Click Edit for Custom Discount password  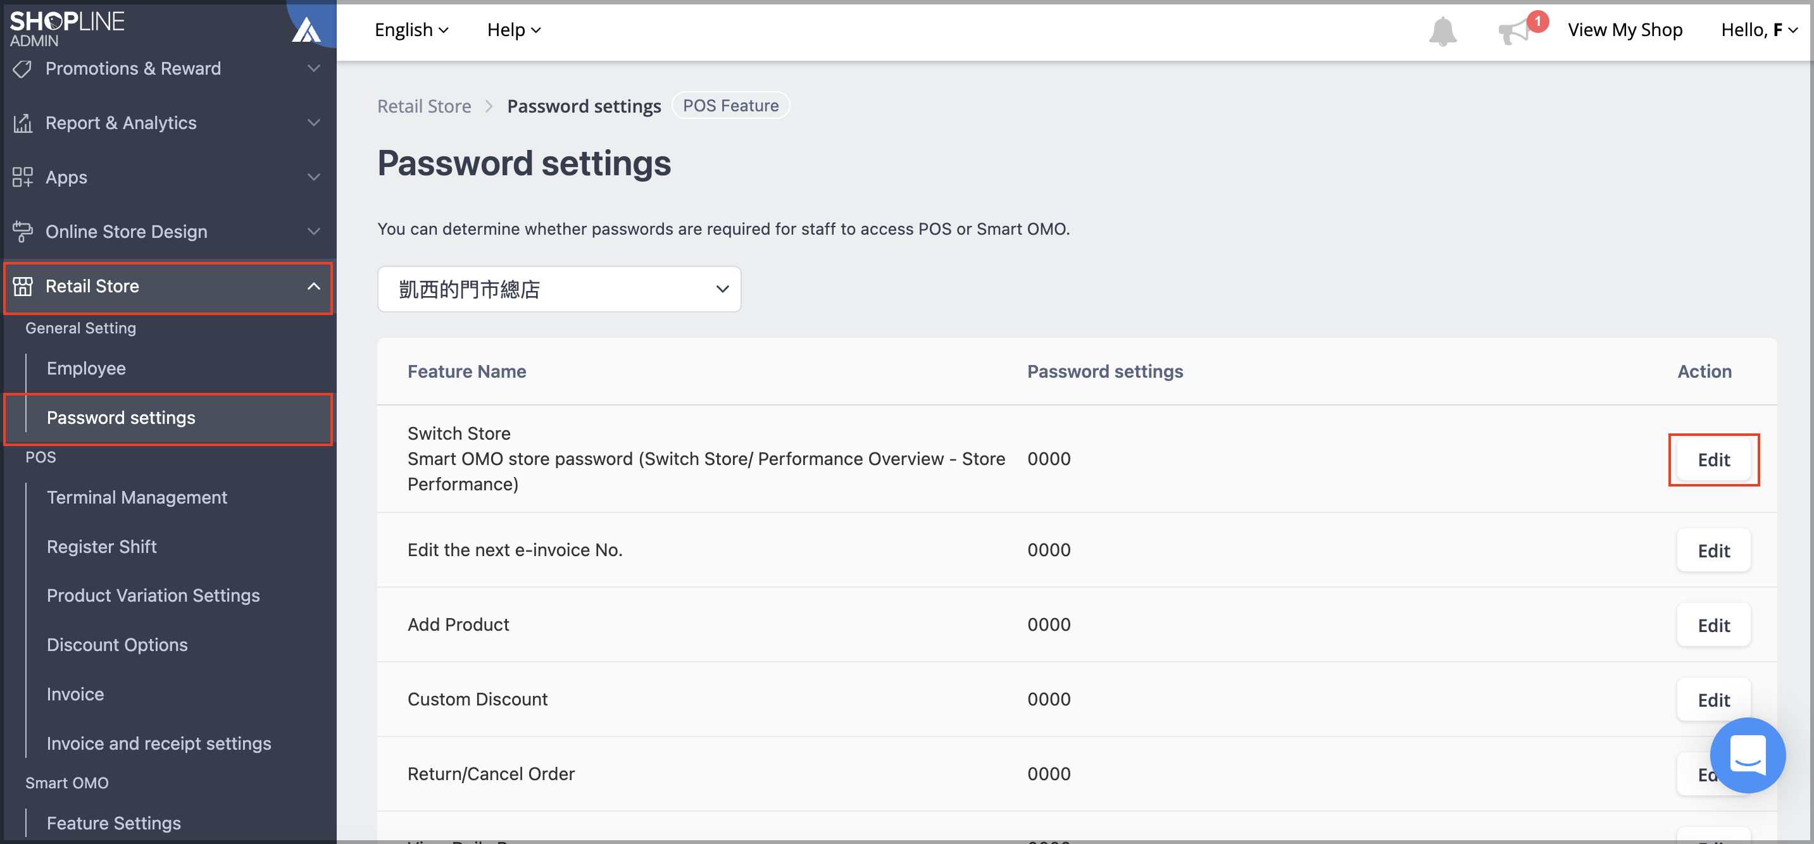tap(1713, 699)
